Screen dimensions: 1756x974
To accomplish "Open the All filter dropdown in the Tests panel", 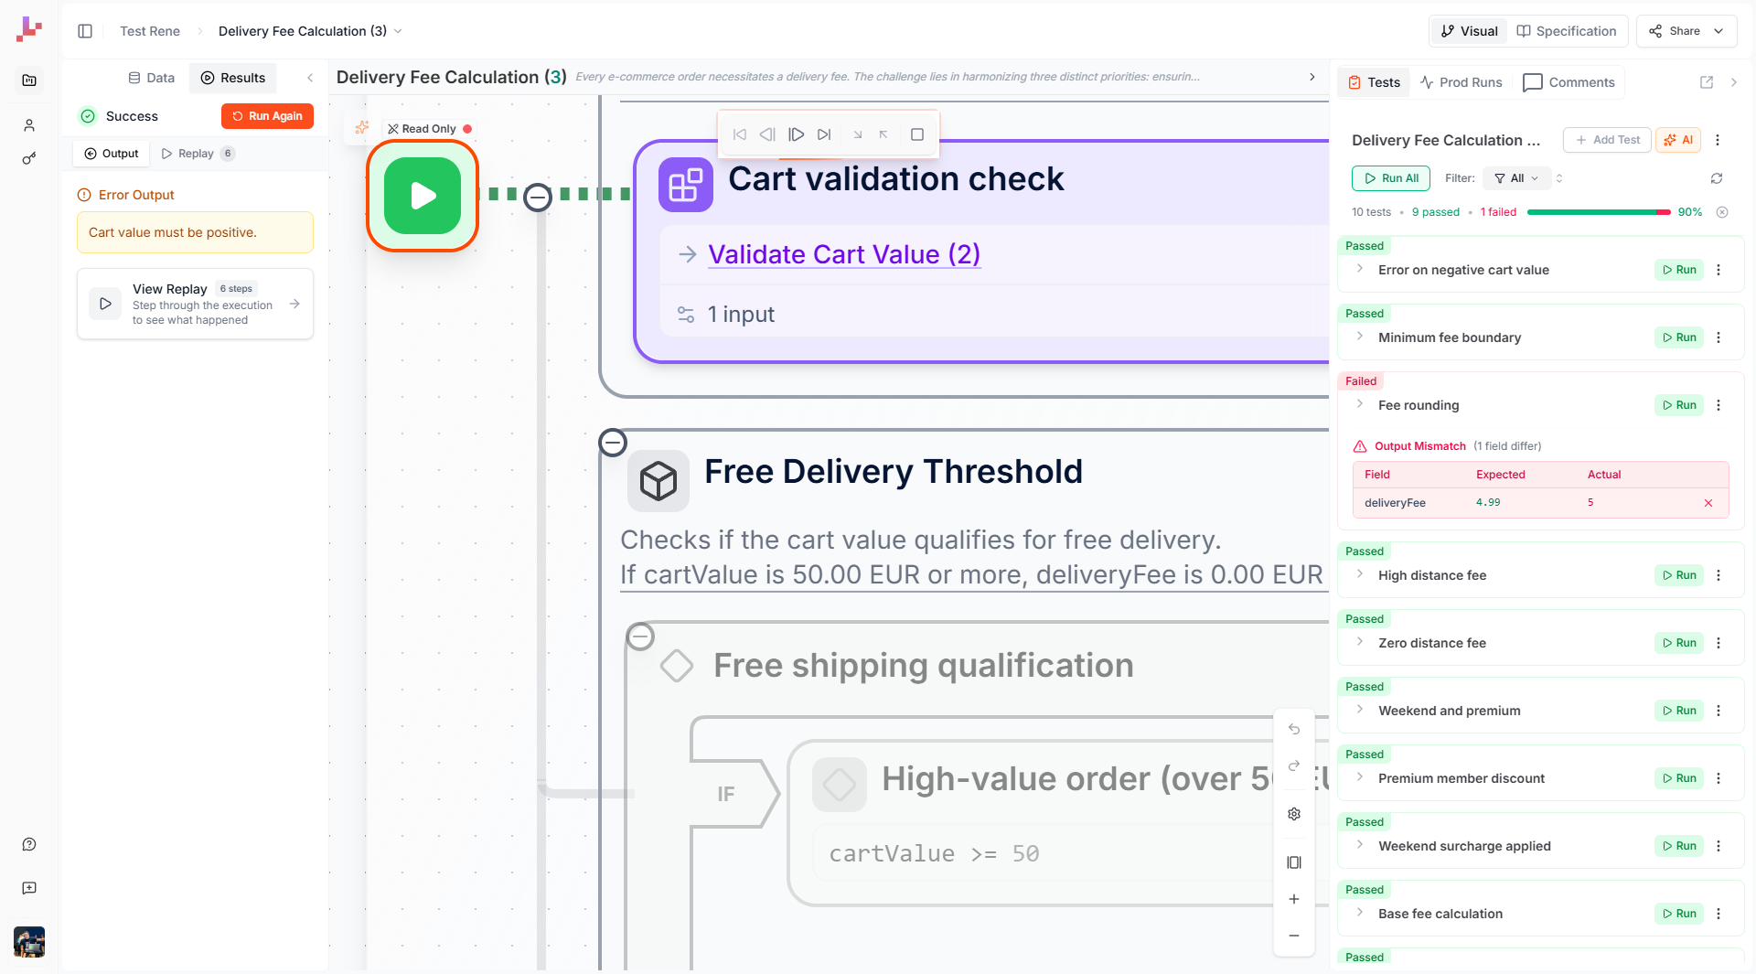I will click(x=1515, y=178).
